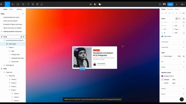Click the layer opacity 100% field
This screenshot has width=186, height=104.
[x=179, y=56]
